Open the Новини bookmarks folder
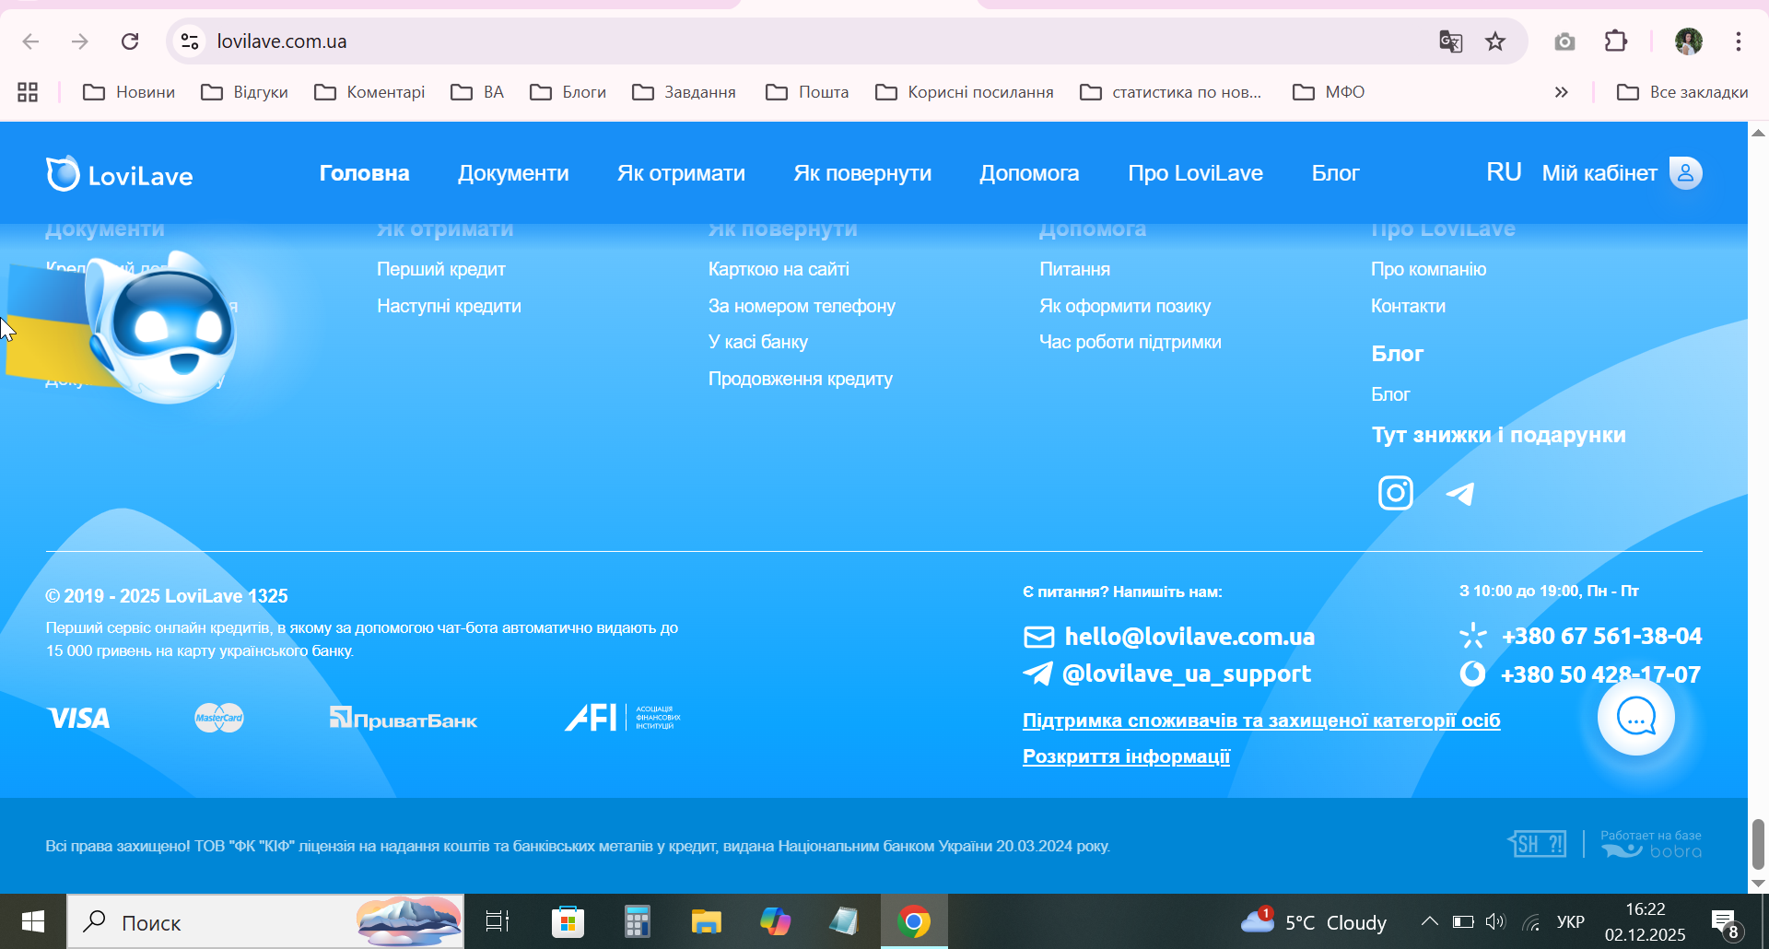This screenshot has width=1769, height=949. pos(129,92)
